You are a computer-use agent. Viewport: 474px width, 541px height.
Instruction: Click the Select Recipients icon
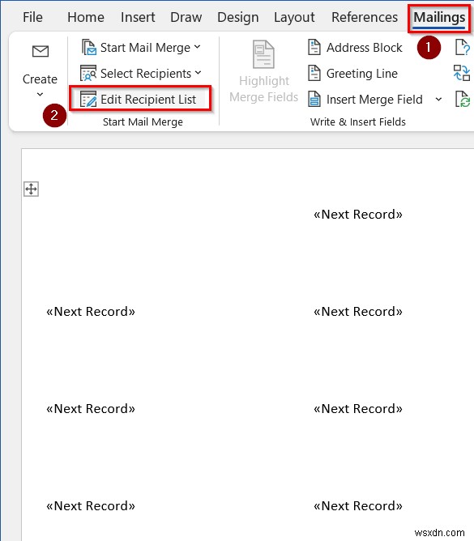(x=88, y=73)
